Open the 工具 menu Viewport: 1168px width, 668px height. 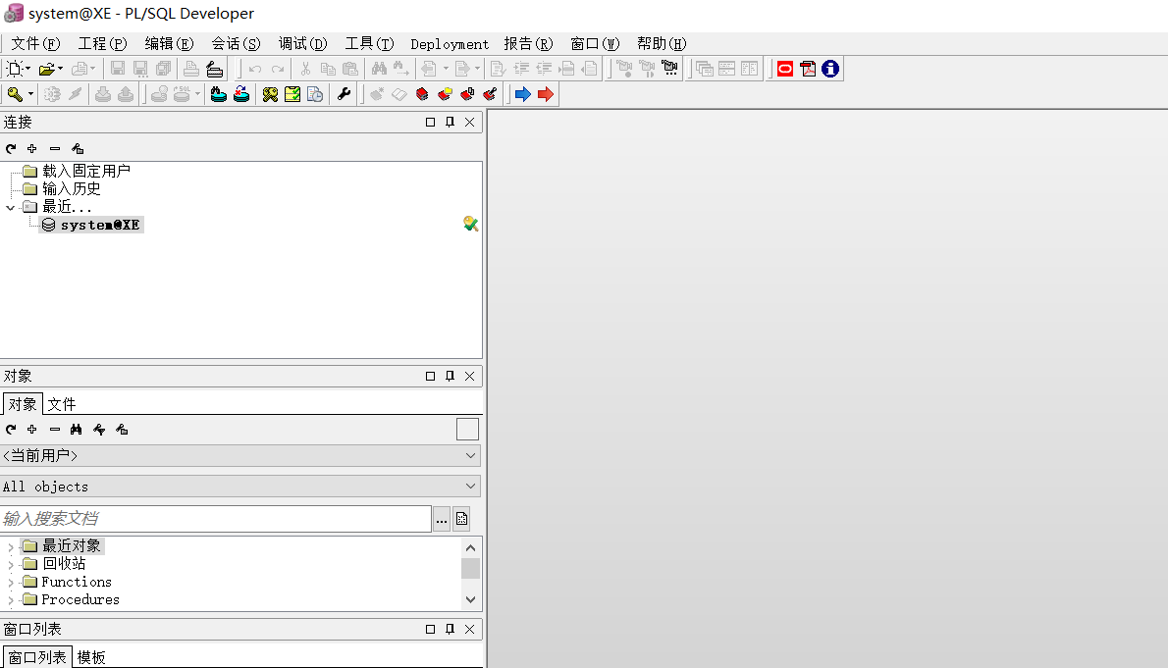tap(368, 43)
